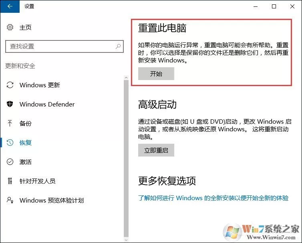Click the Windows Defender shield icon
The image size is (302, 243).
coord(10,104)
